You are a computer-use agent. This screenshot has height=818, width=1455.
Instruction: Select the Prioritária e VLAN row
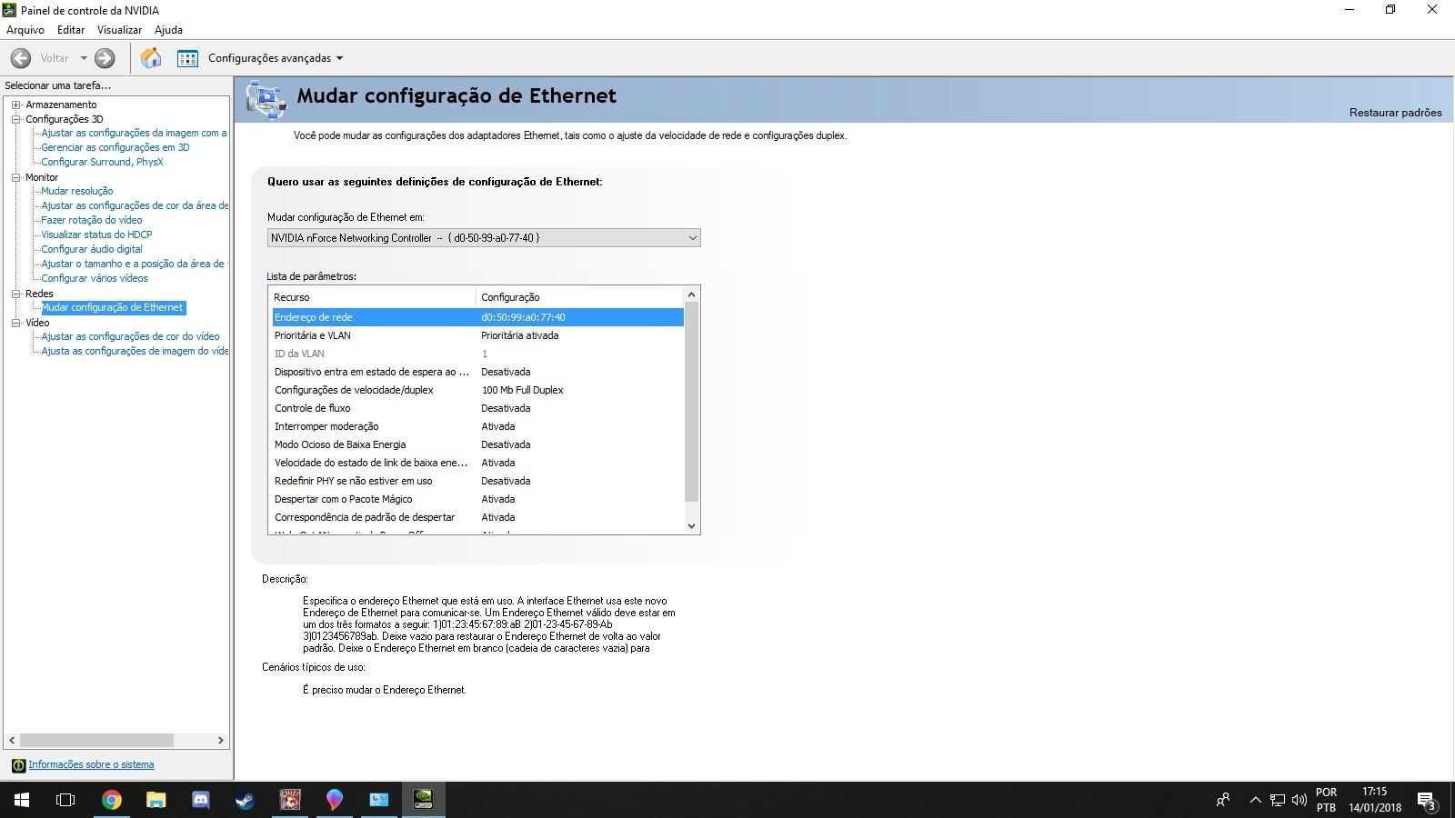[x=478, y=335]
